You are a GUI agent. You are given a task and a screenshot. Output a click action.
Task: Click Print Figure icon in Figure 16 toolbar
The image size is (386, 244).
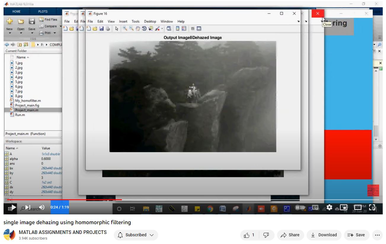[108, 28]
